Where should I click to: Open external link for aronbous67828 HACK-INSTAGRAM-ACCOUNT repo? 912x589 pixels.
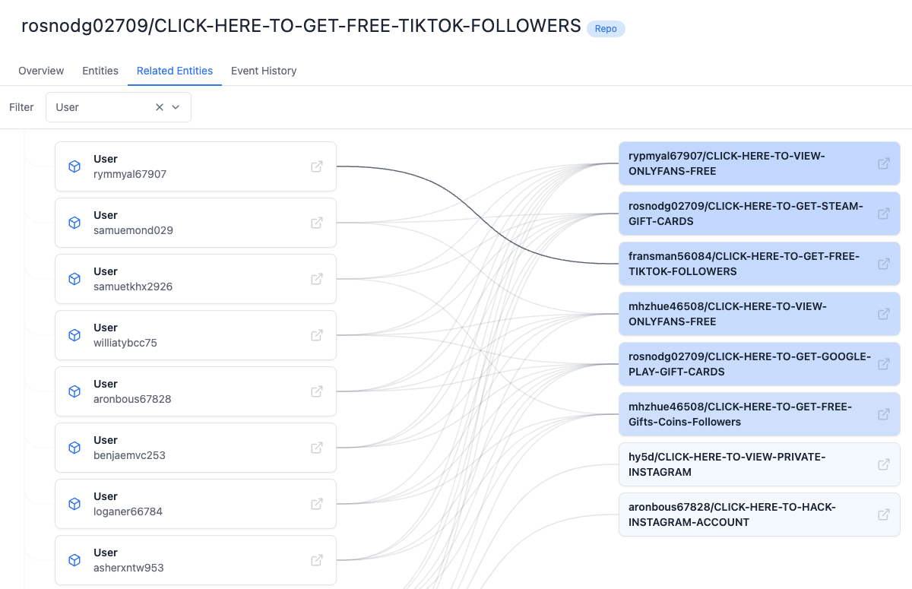click(884, 515)
